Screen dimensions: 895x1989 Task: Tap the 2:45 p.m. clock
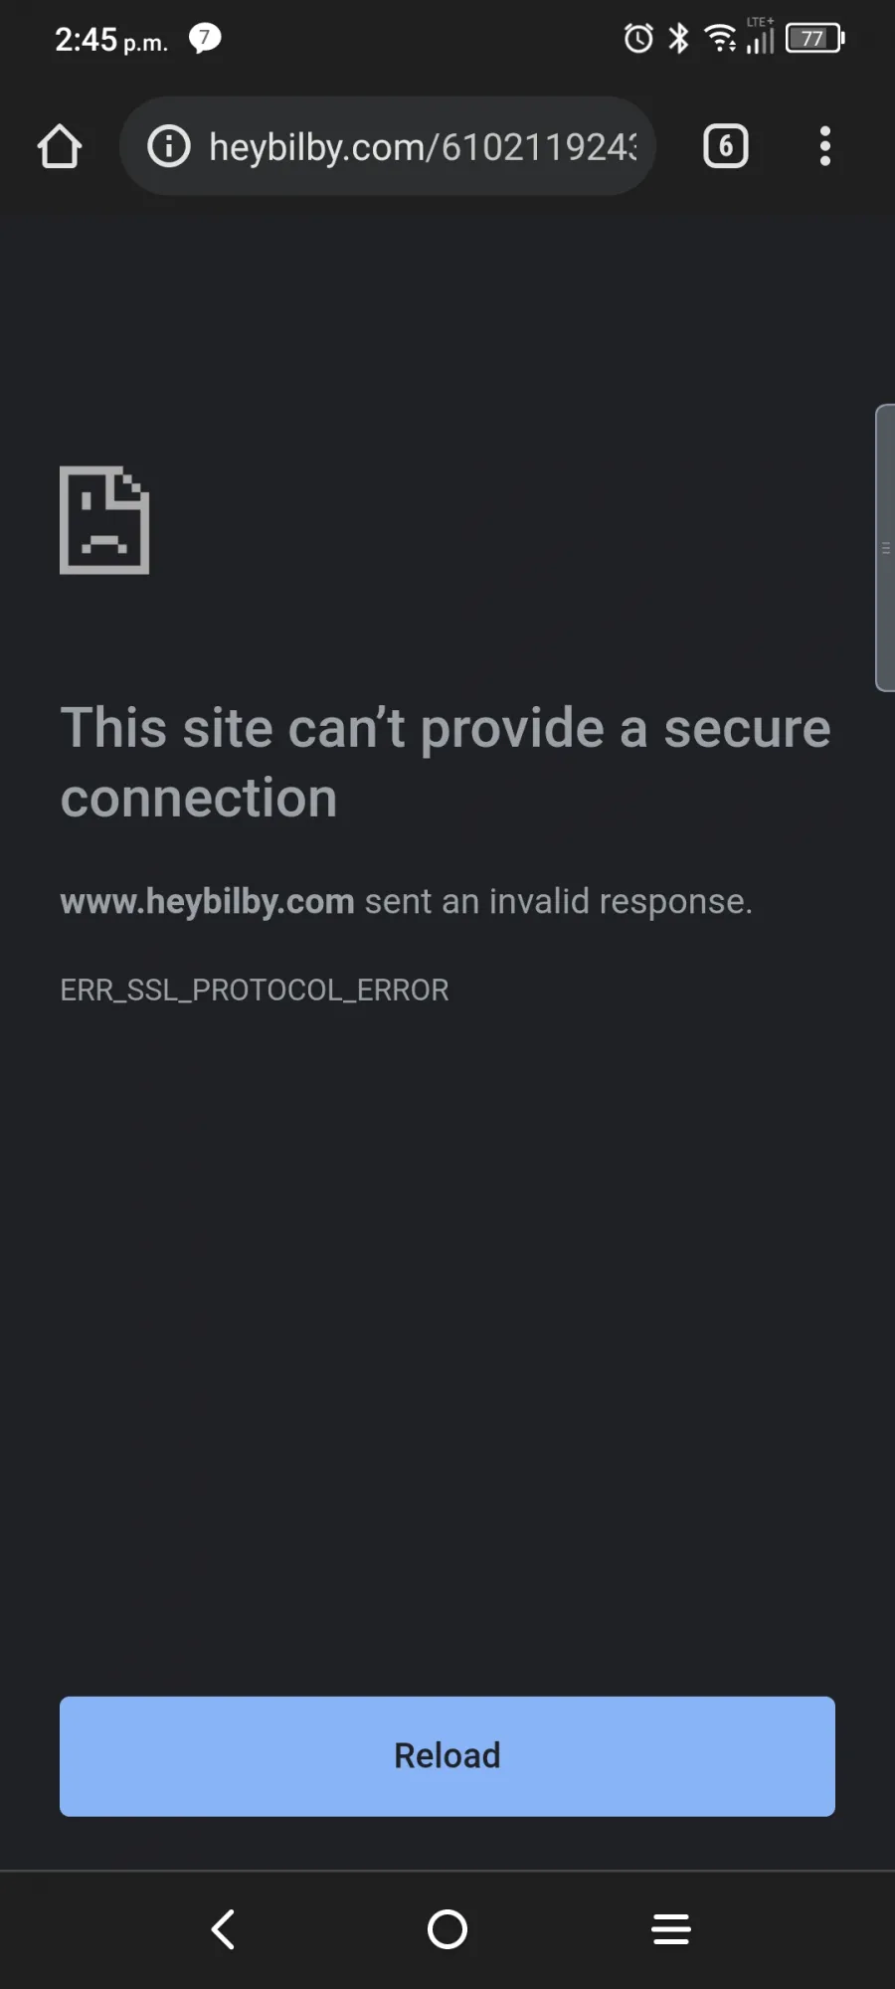[x=111, y=40]
